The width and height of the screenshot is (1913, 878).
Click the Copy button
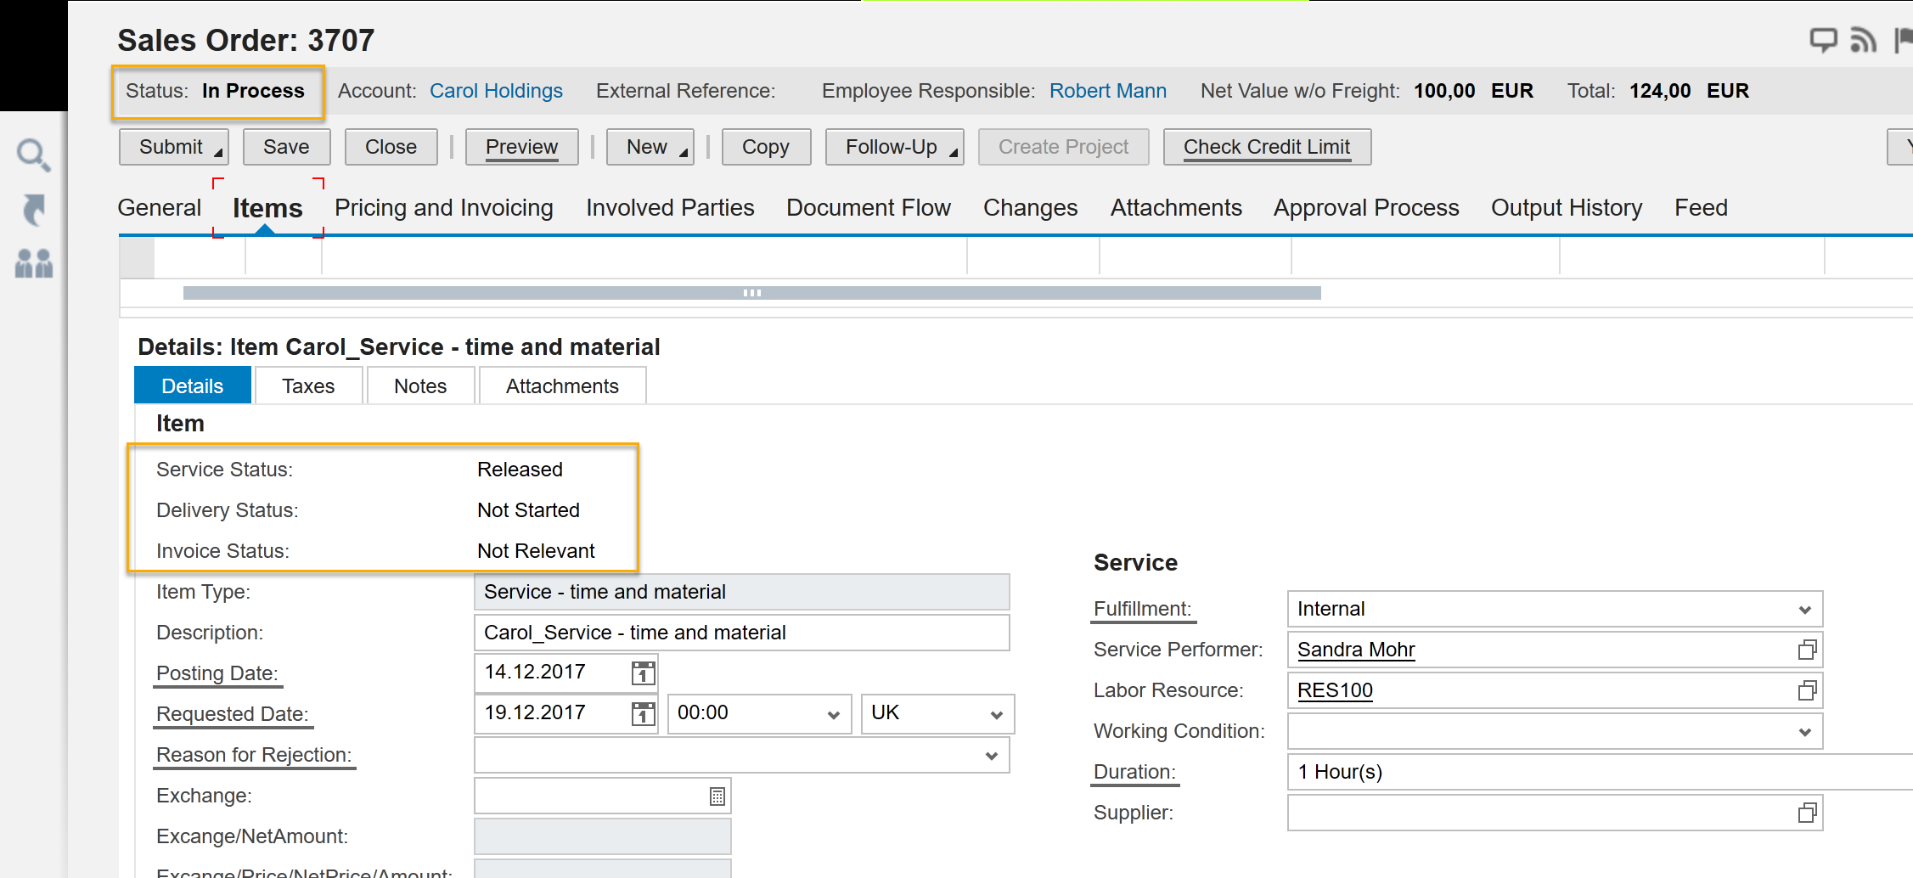[766, 147]
